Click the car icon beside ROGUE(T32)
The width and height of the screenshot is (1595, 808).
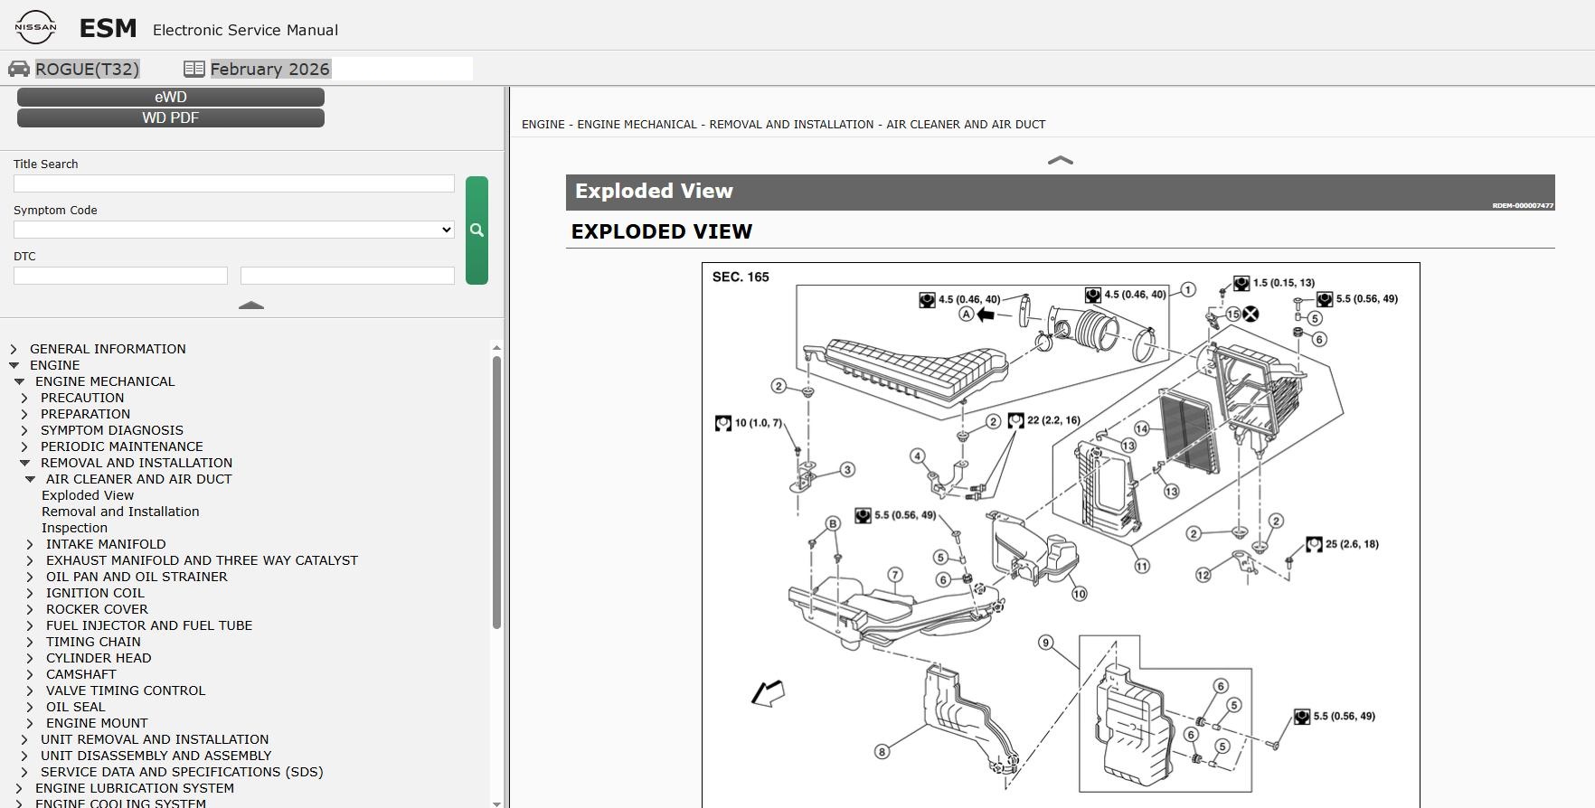click(19, 69)
